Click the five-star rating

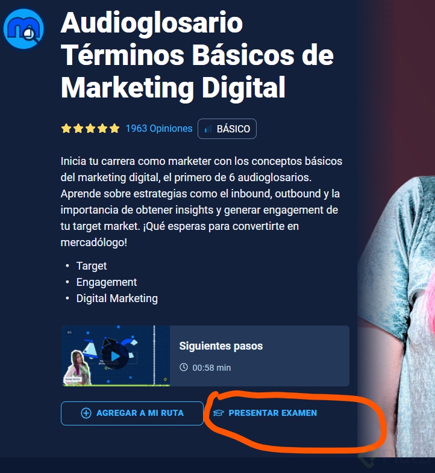[90, 129]
